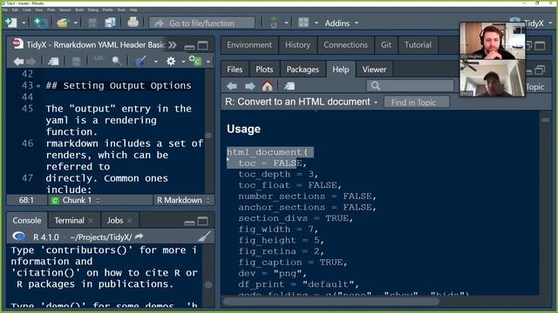
Task: Open the New File dropdown arrow
Action: (24, 23)
